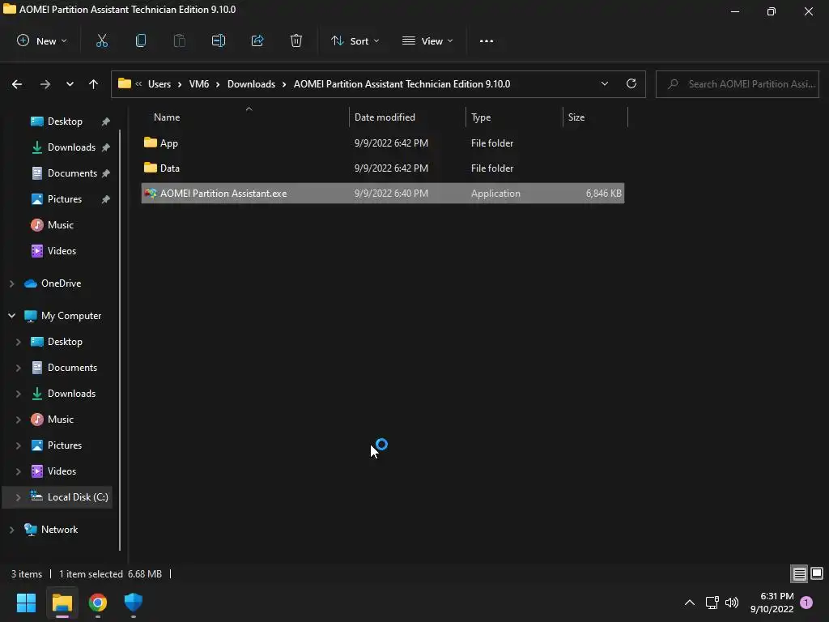Expand the Network tree node
Image resolution: width=829 pixels, height=622 pixels.
pyautogui.click(x=11, y=530)
